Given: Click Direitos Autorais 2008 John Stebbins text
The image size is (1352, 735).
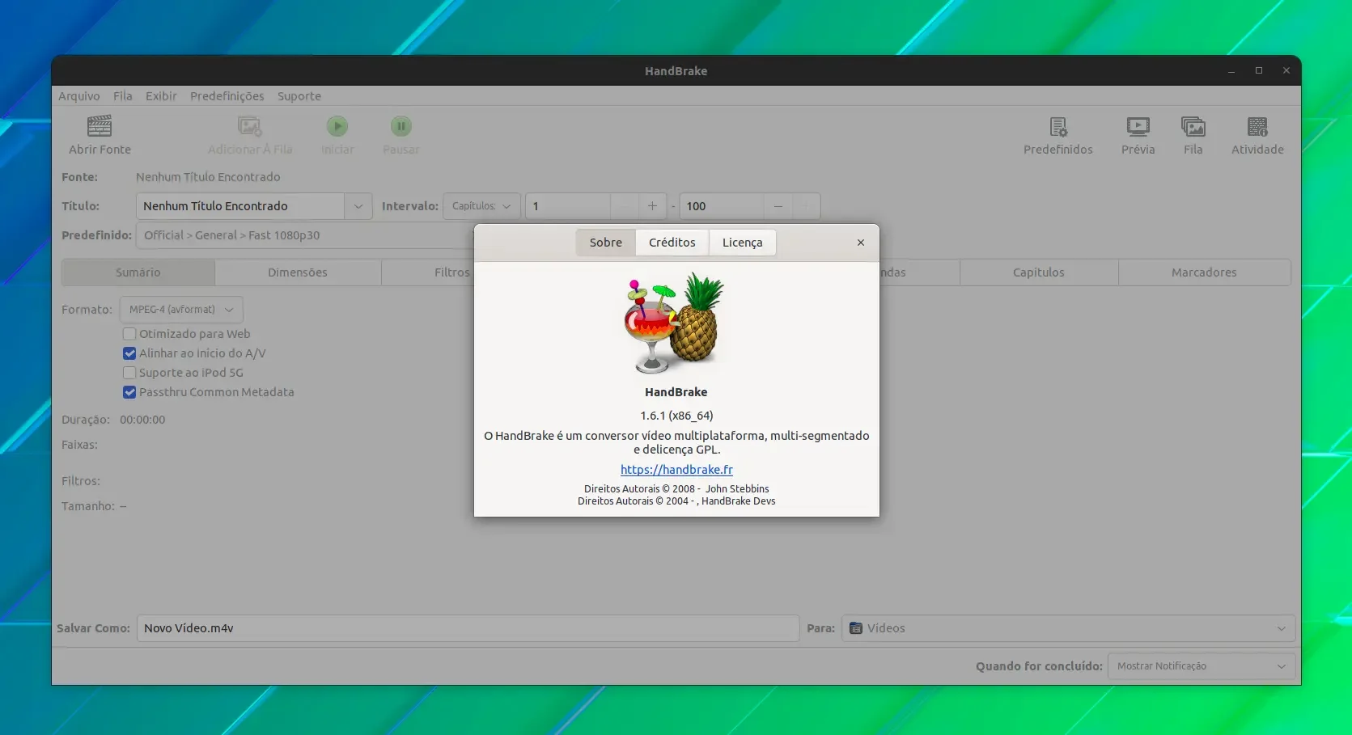Looking at the screenshot, I should point(676,488).
